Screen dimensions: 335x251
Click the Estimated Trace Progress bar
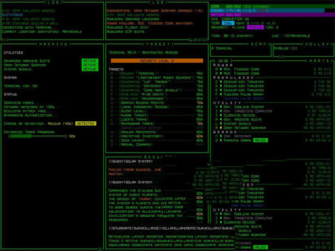[x=38, y=136]
